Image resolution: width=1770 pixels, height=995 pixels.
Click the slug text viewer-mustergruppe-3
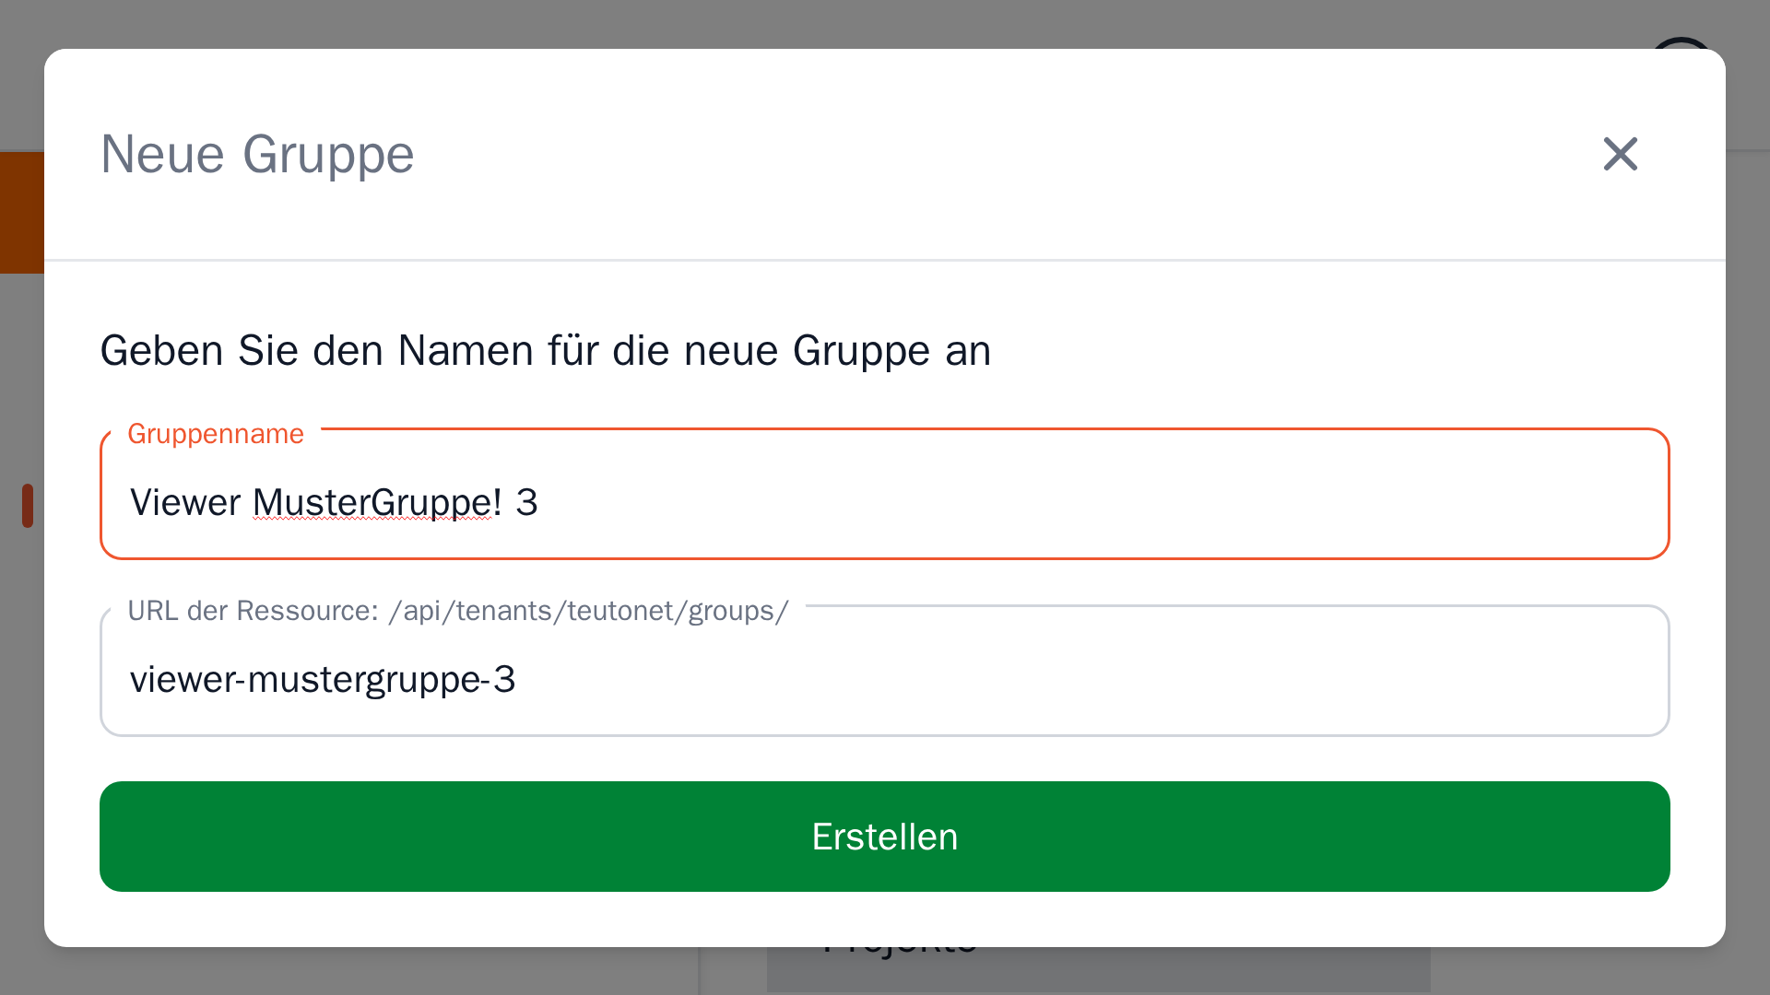click(x=322, y=680)
